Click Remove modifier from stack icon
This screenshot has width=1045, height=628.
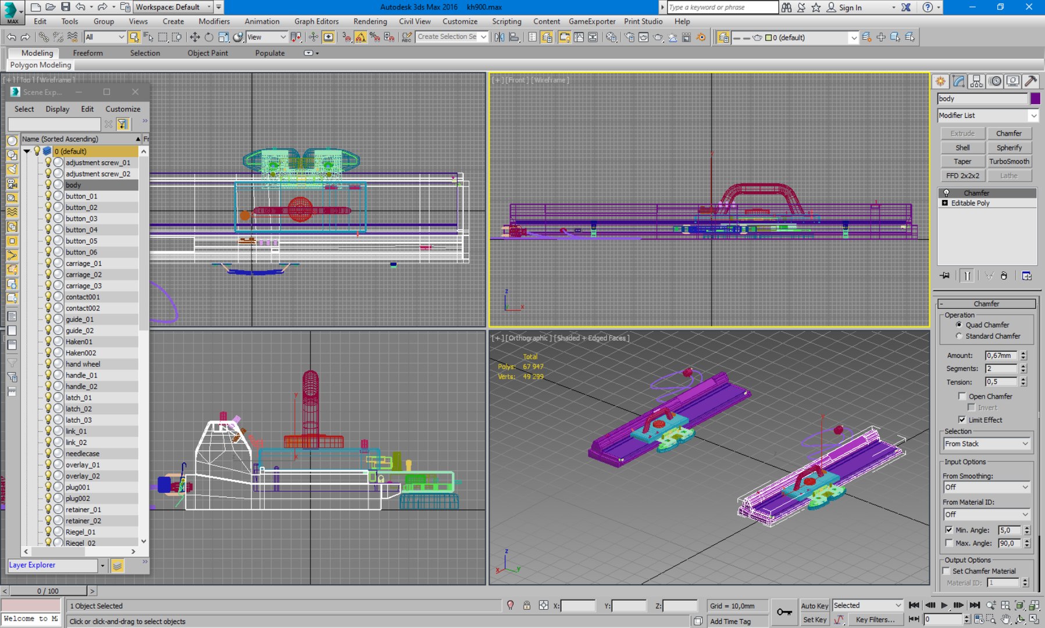coord(1004,276)
